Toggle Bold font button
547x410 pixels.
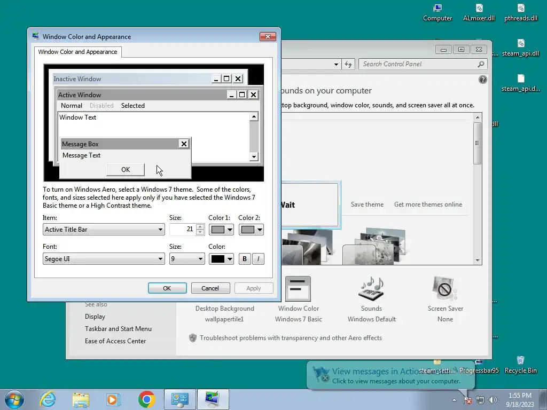tap(245, 259)
